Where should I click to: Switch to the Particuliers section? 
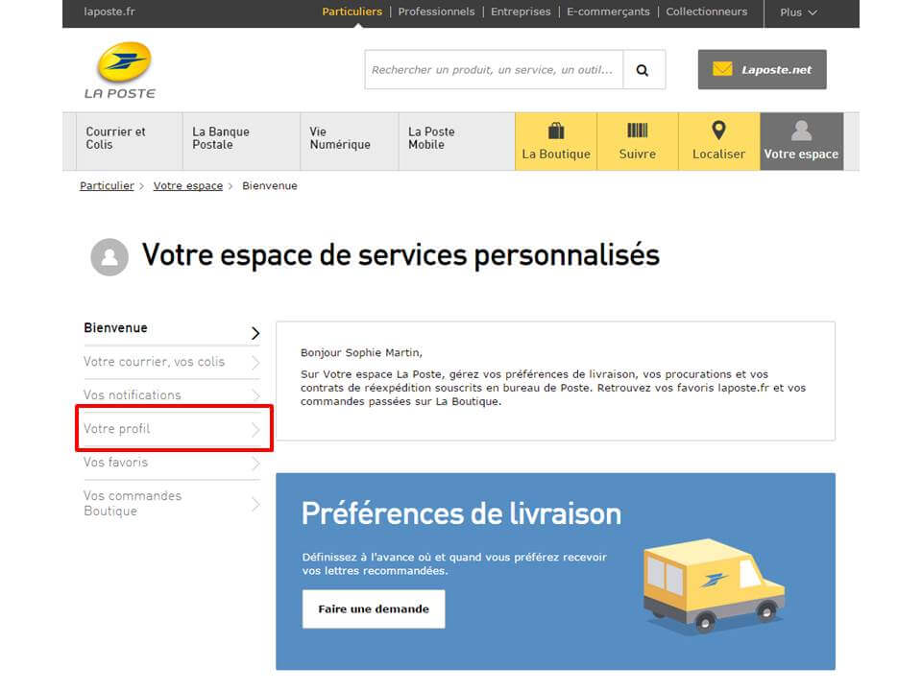352,12
